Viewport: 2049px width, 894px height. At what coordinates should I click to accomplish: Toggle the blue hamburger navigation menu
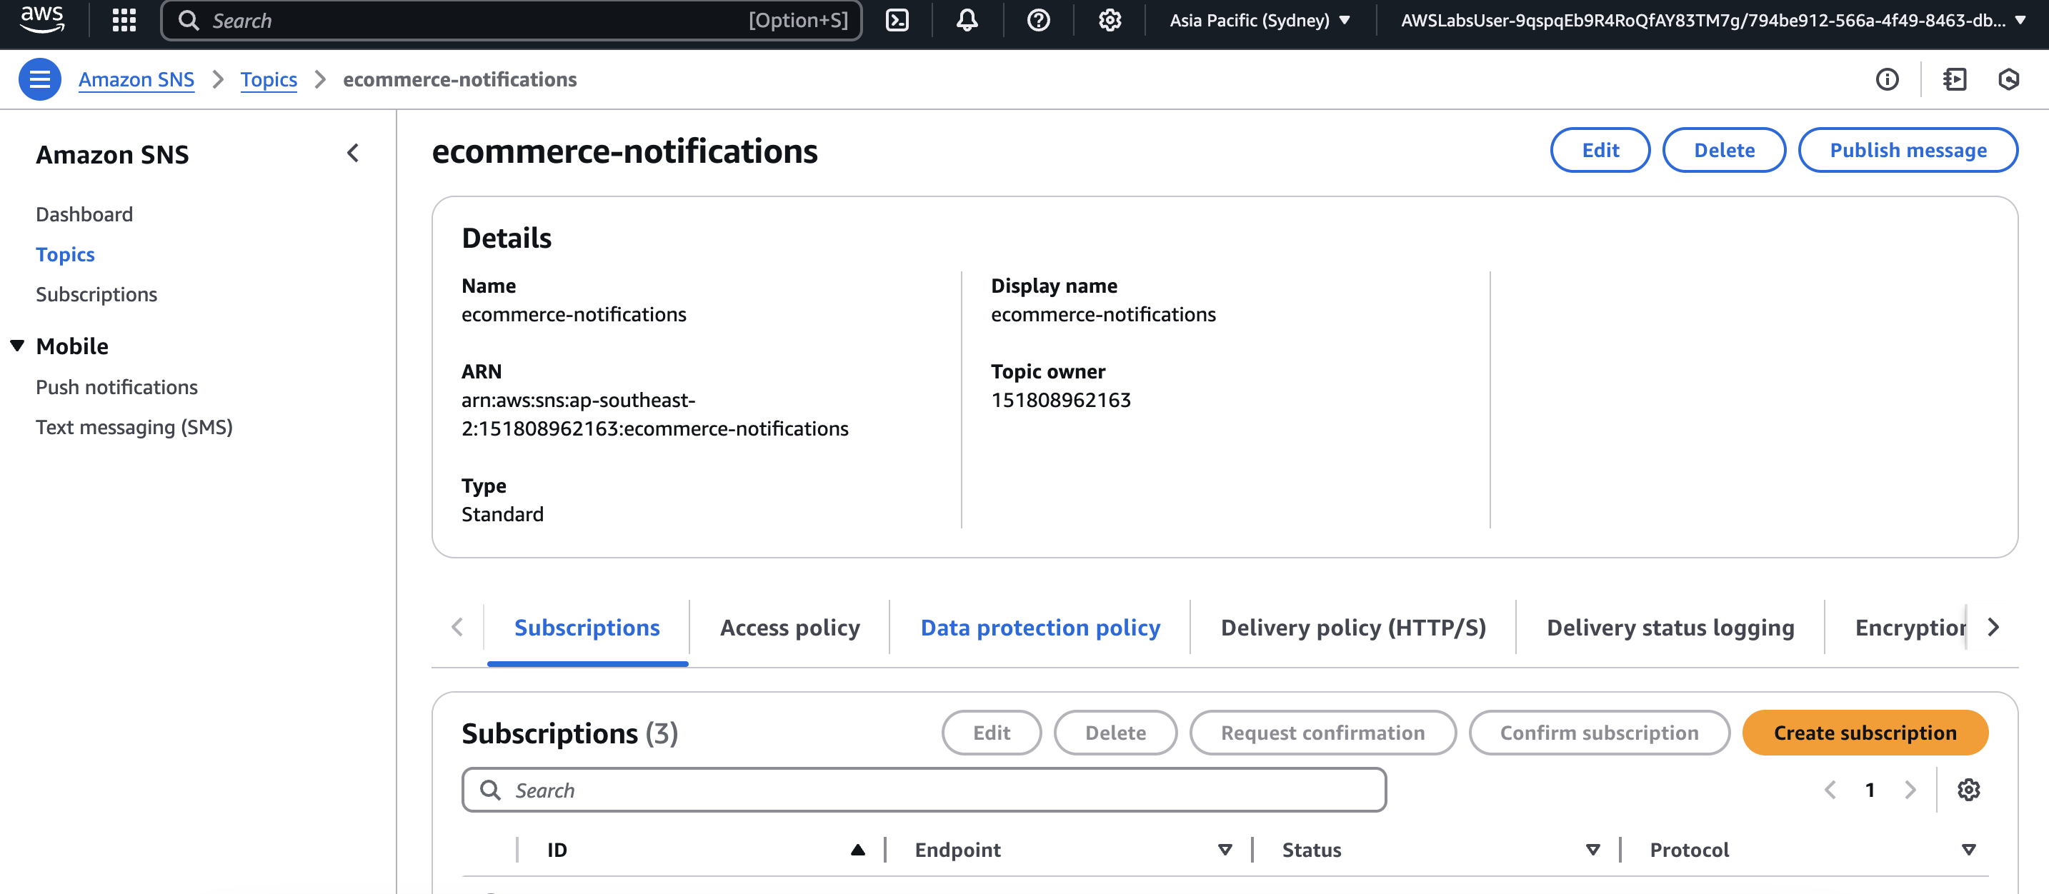[x=40, y=79]
